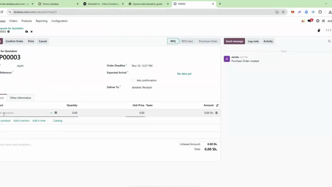332x187 pixels.
Task: Click the Purchase Order created message
Action: point(245,61)
